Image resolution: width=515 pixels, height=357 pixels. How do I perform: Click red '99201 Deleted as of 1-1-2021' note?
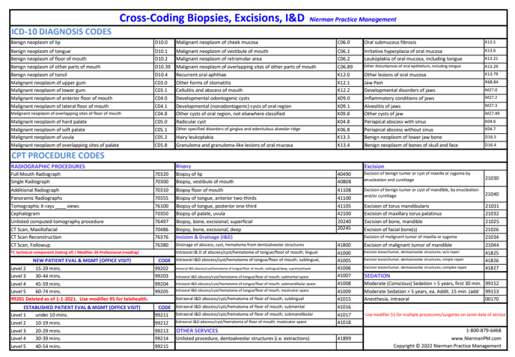(79, 299)
